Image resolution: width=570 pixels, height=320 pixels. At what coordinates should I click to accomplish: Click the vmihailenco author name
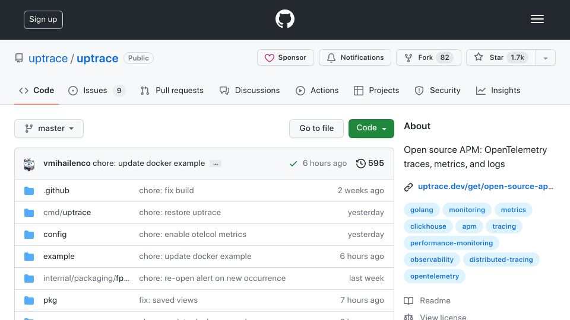coord(67,164)
